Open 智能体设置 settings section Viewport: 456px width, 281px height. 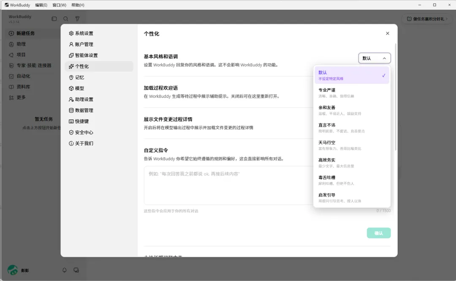[x=99, y=56]
